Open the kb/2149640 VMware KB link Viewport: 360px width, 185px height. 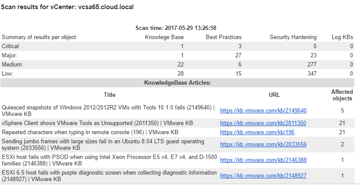[263, 110]
